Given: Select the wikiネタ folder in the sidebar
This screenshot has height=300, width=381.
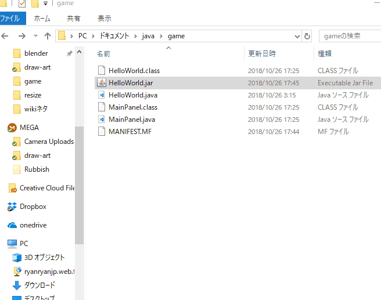Looking at the screenshot, I should tap(36, 109).
